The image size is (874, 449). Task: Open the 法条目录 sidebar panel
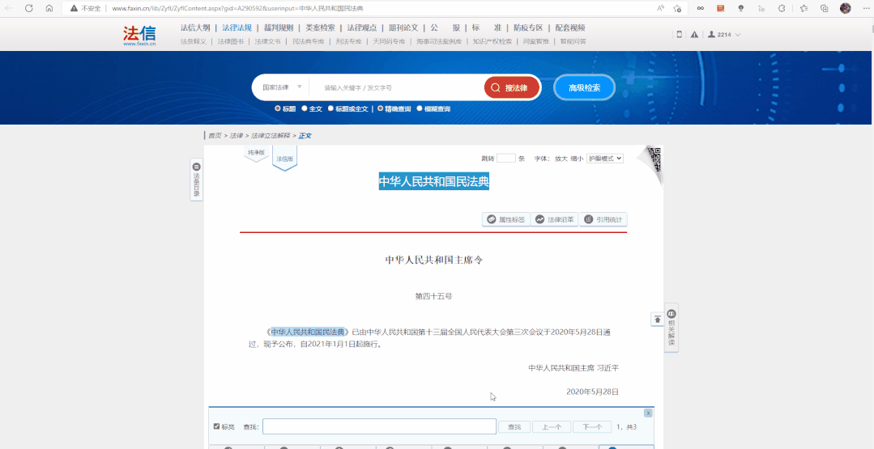tap(196, 180)
